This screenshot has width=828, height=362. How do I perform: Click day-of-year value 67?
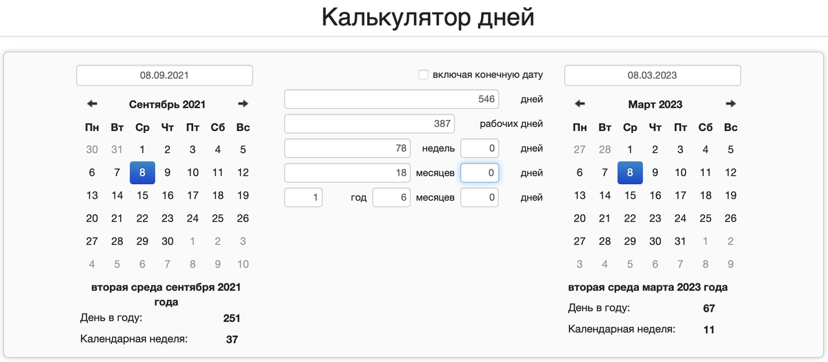(709, 308)
